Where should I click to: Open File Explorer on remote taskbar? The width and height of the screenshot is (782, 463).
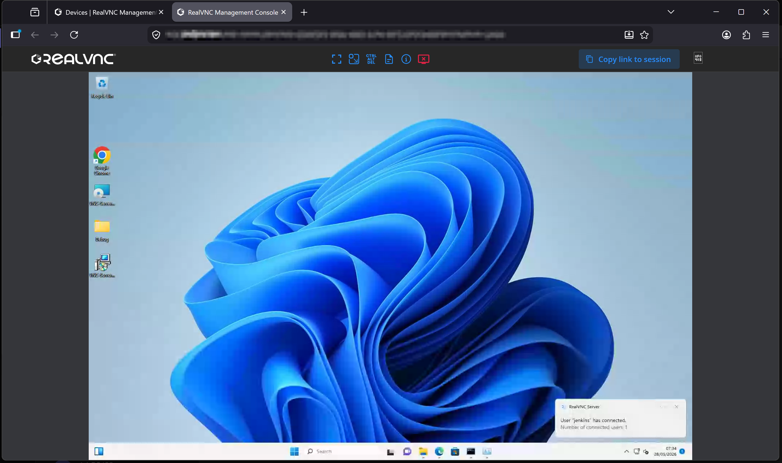(x=423, y=451)
